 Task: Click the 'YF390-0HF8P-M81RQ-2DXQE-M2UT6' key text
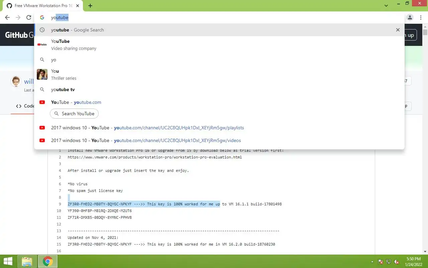100,211
